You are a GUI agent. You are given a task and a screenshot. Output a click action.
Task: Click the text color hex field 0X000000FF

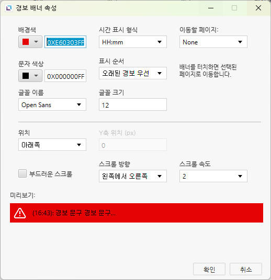pos(65,76)
